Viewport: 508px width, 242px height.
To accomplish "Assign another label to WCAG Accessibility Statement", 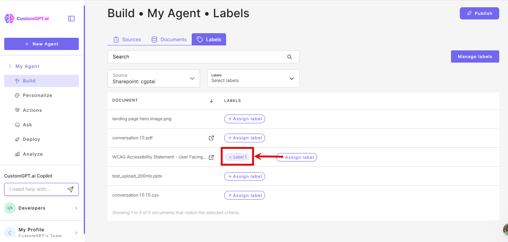I will point(297,157).
